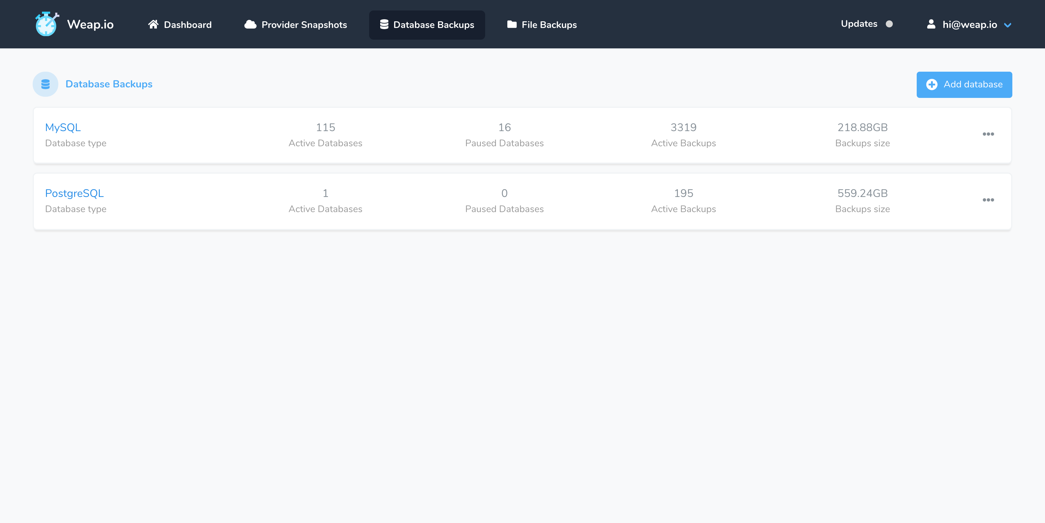1045x523 pixels.
Task: Click the Updates status dot indicator
Action: coord(889,24)
